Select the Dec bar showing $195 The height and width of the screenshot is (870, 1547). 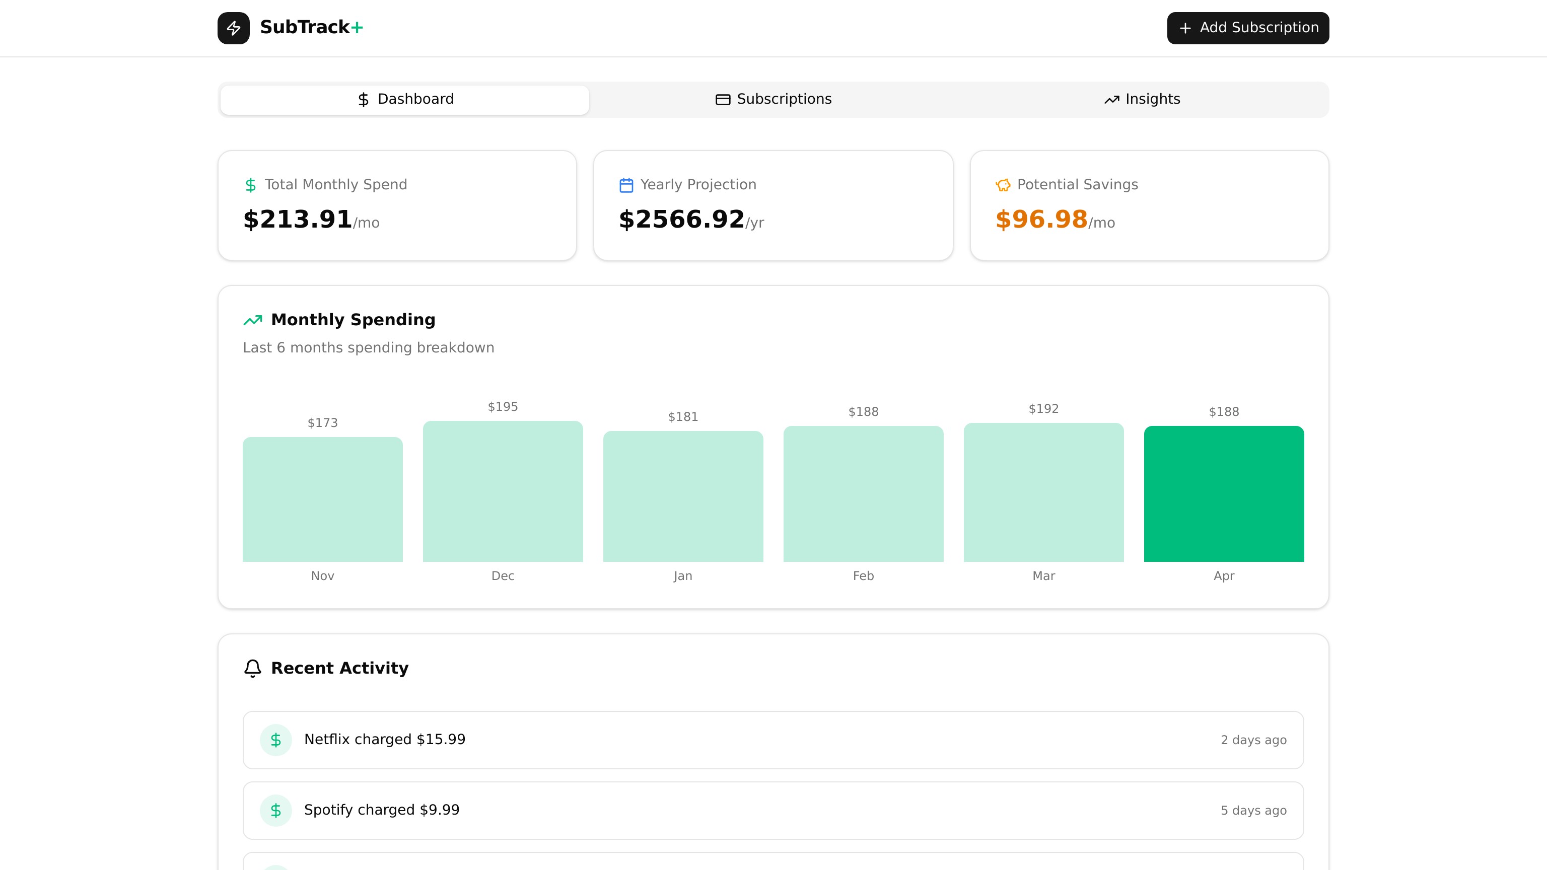pos(503,491)
